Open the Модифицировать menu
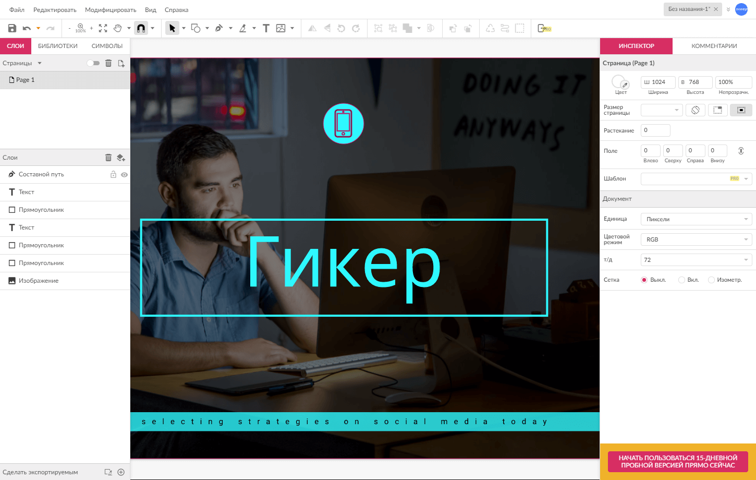This screenshot has height=480, width=756. click(x=111, y=10)
